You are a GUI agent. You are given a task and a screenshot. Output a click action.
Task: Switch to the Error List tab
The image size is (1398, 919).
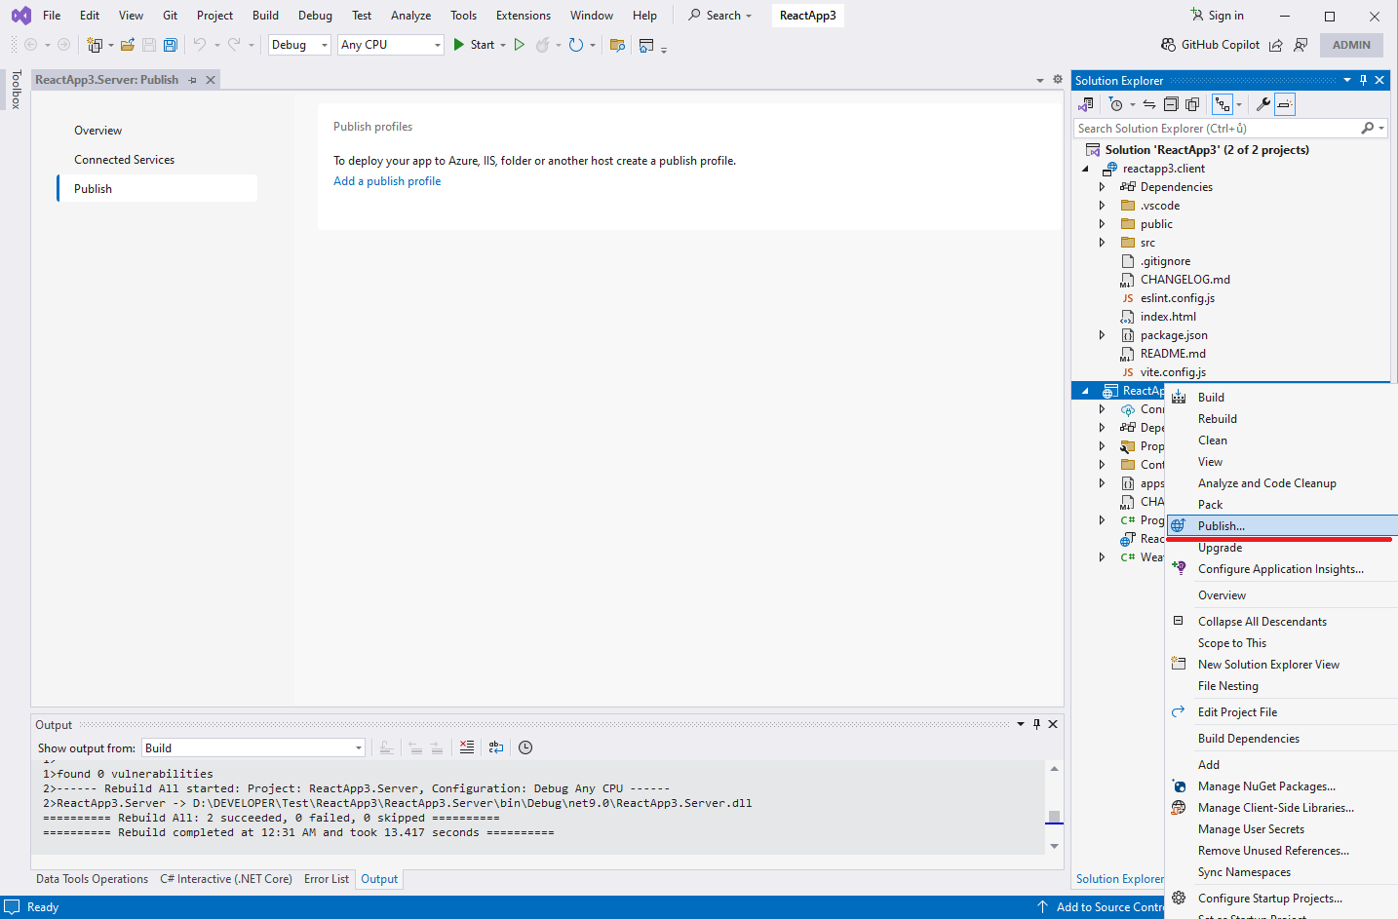(x=326, y=879)
